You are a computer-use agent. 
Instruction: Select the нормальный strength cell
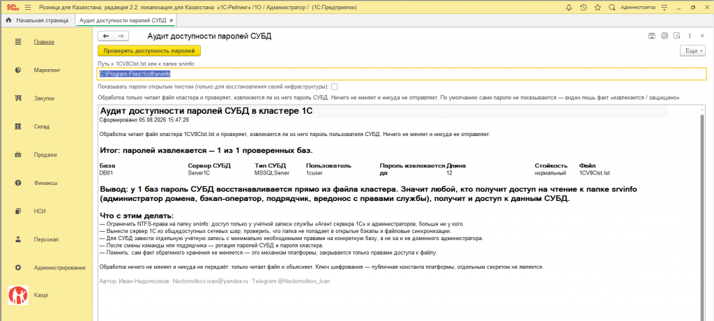click(x=551, y=173)
